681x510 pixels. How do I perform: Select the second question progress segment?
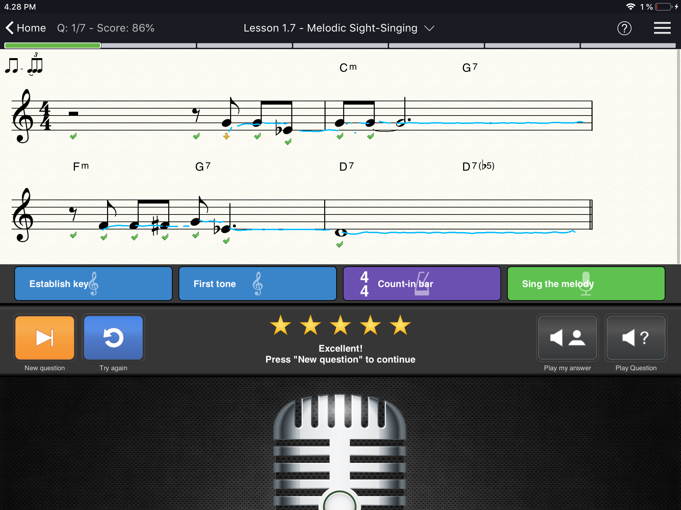pyautogui.click(x=149, y=45)
